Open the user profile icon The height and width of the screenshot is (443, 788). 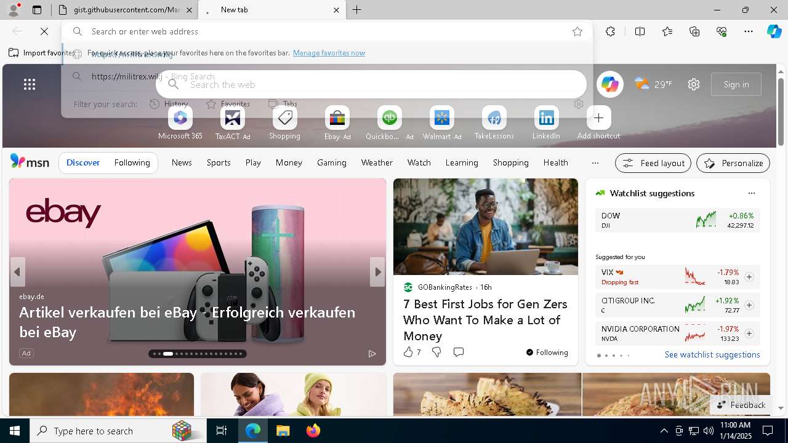14,10
